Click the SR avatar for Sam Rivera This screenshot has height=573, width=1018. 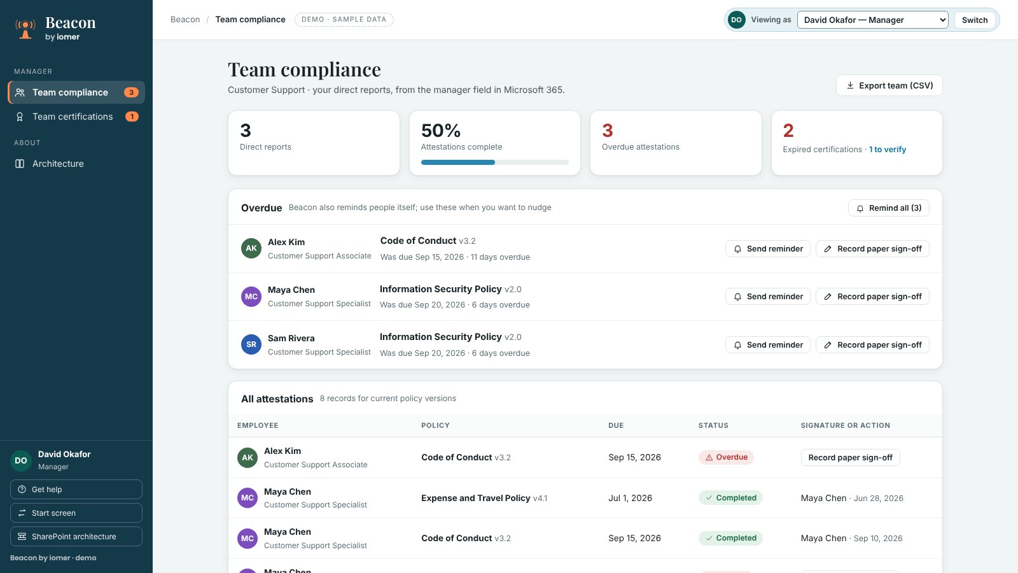pos(251,344)
